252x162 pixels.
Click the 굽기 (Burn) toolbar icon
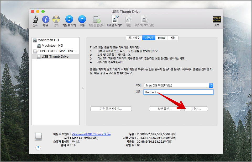pos(56,19)
